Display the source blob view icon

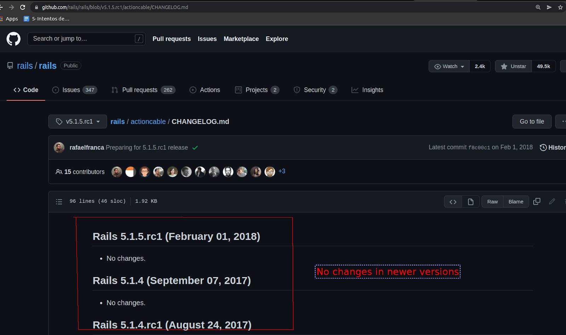453,202
